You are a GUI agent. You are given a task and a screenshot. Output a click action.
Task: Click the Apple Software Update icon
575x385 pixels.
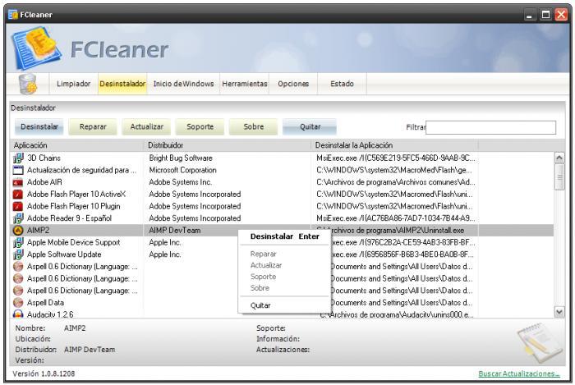[x=18, y=254]
